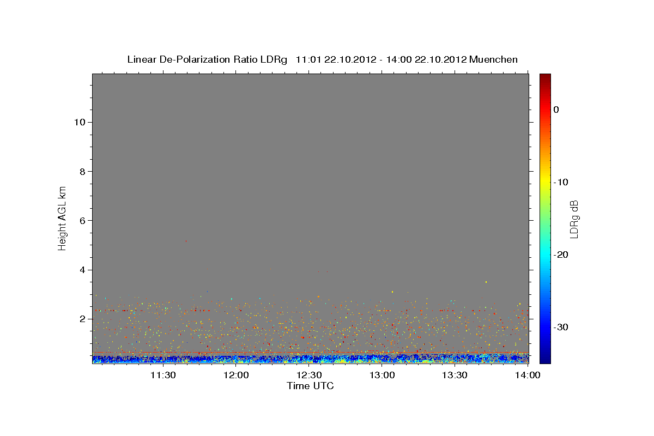
Task: Click the start date "11:01 22.10.2012" in title
Action: coord(335,59)
